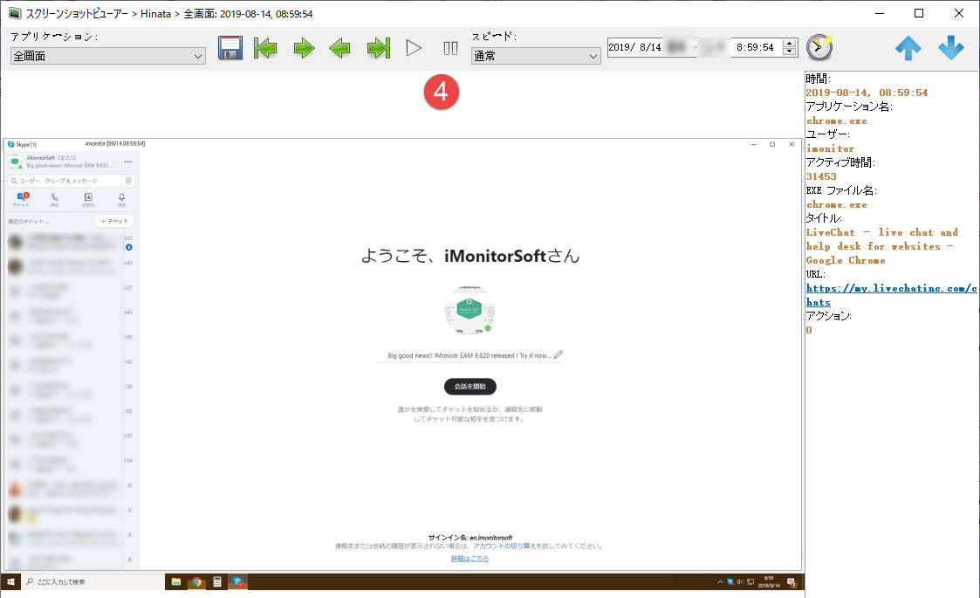Image resolution: width=980 pixels, height=598 pixels.
Task: Open the Skype チャット tab icon
Action: point(22,199)
